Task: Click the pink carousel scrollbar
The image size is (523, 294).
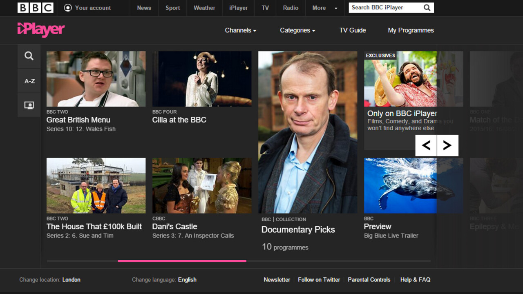Action: point(182,261)
